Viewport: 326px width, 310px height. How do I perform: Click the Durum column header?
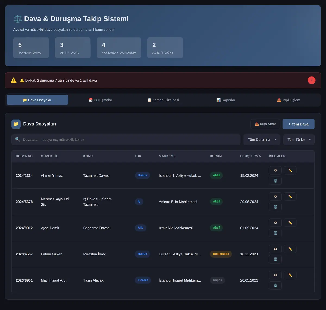pos(216,156)
